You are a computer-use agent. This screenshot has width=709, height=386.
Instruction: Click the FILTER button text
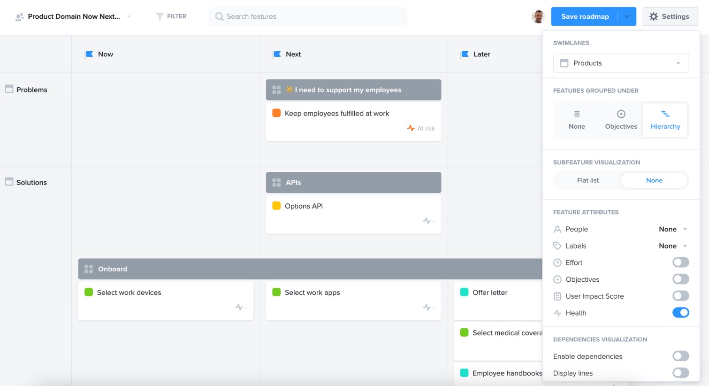[176, 16]
